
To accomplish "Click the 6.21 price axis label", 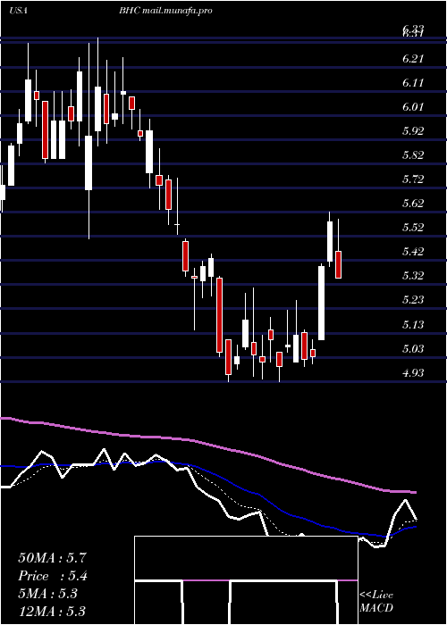I will [x=413, y=59].
